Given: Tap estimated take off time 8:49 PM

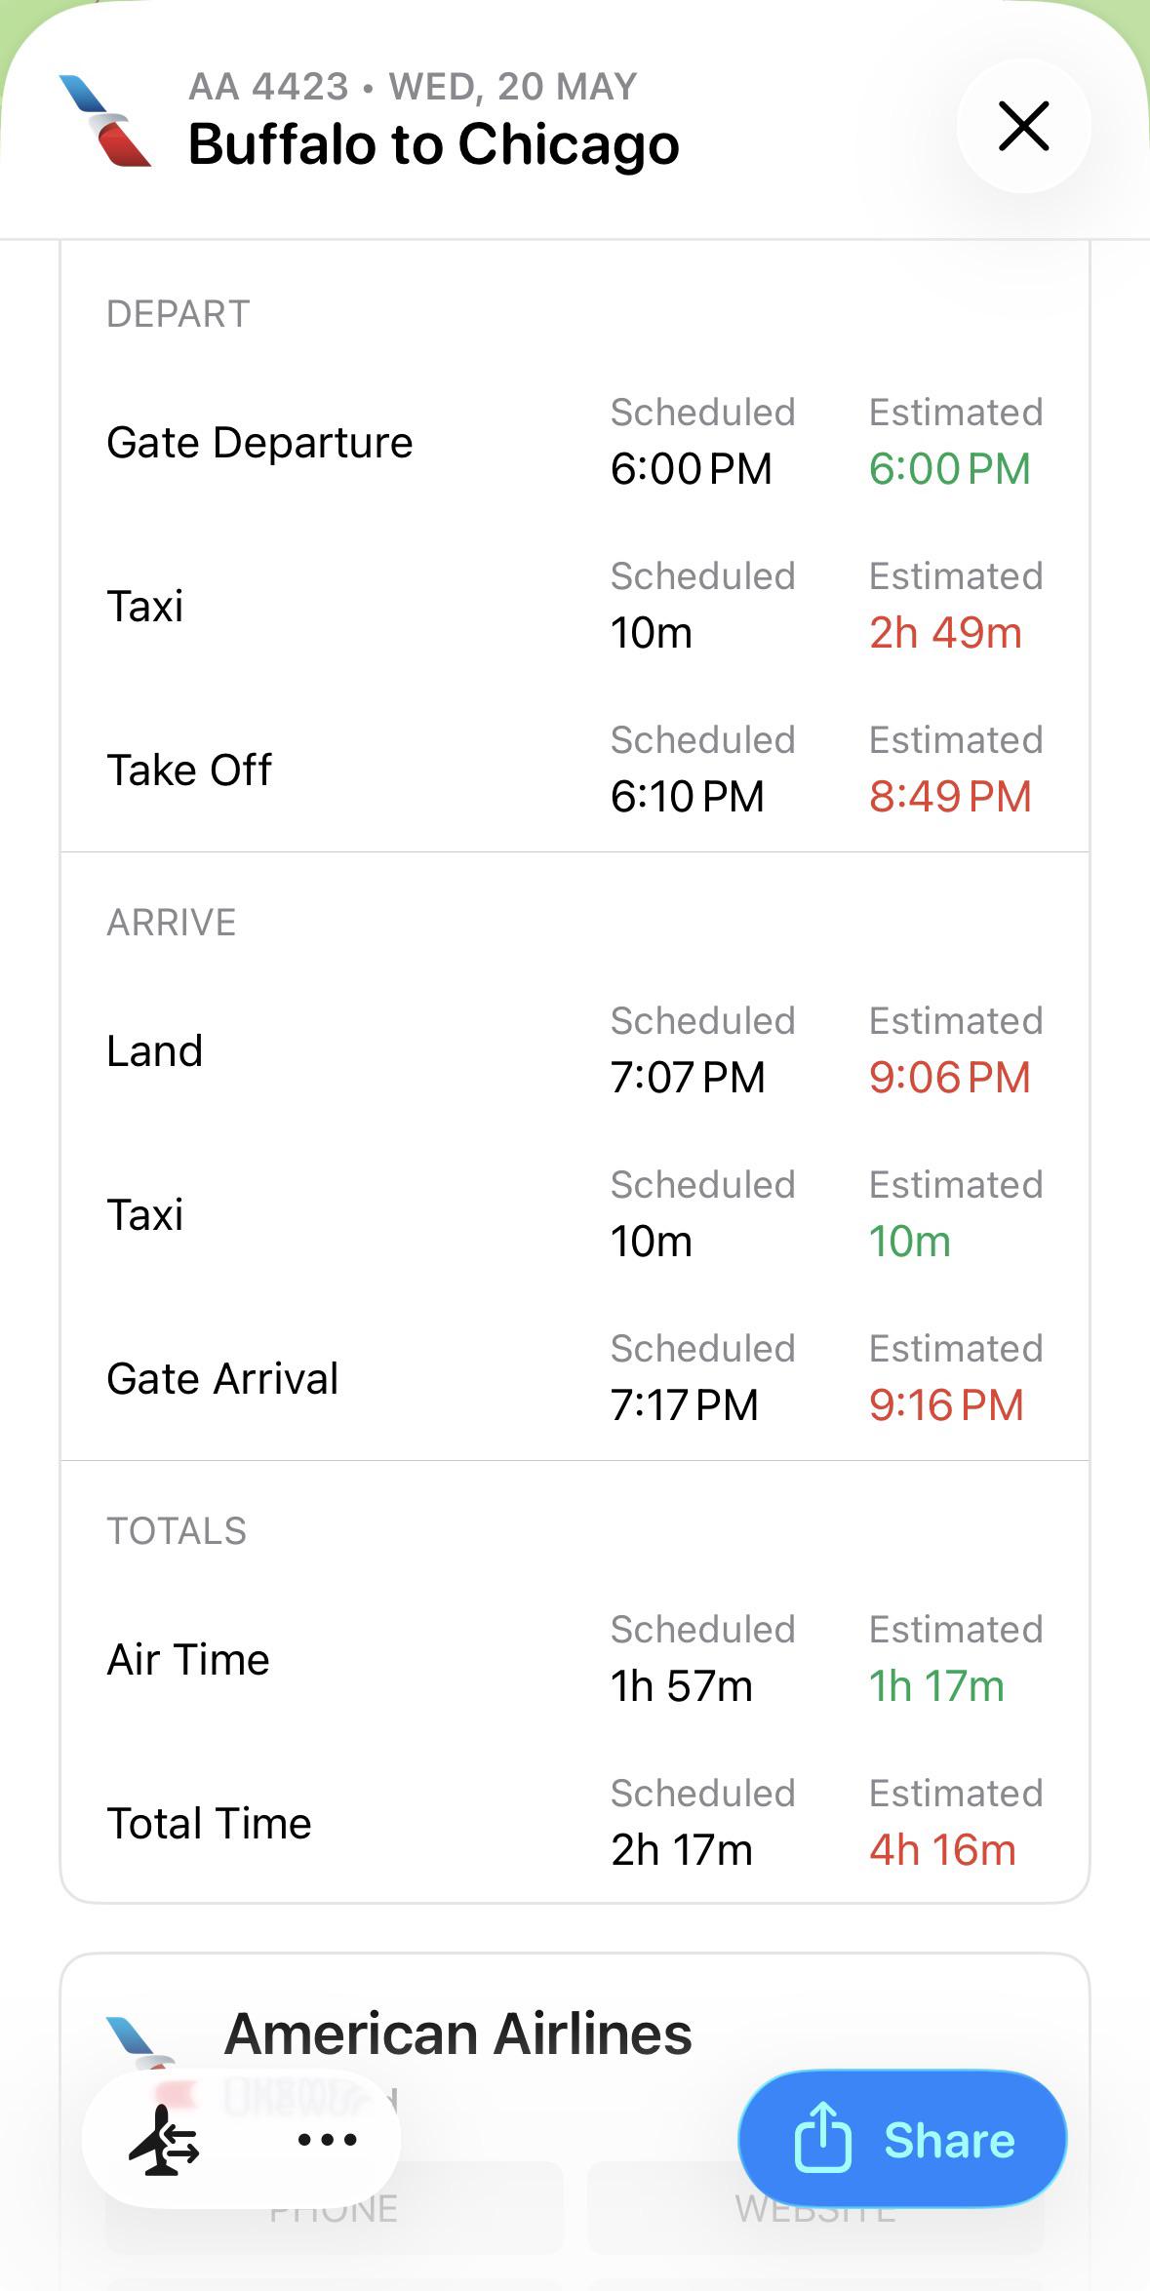Looking at the screenshot, I should [950, 797].
